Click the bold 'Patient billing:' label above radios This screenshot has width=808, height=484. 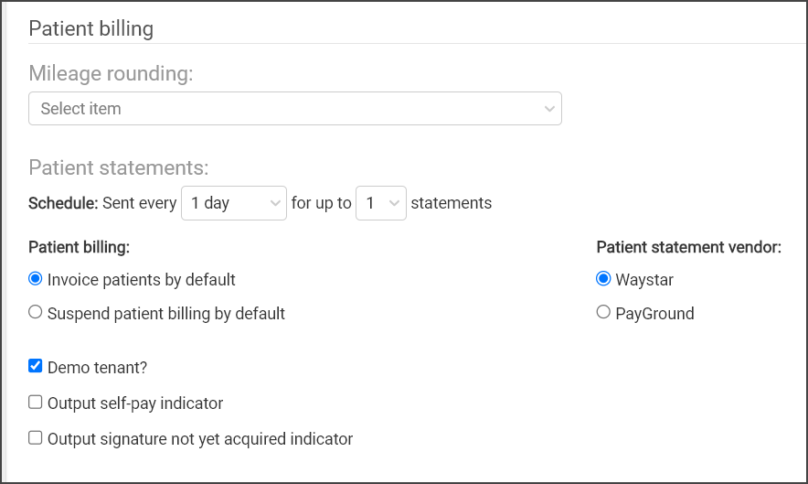(79, 247)
